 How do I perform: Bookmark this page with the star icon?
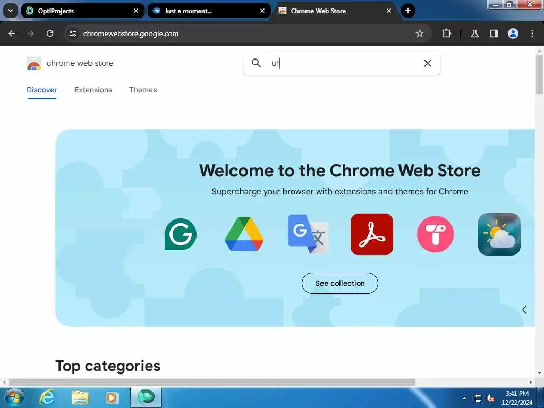coord(420,33)
